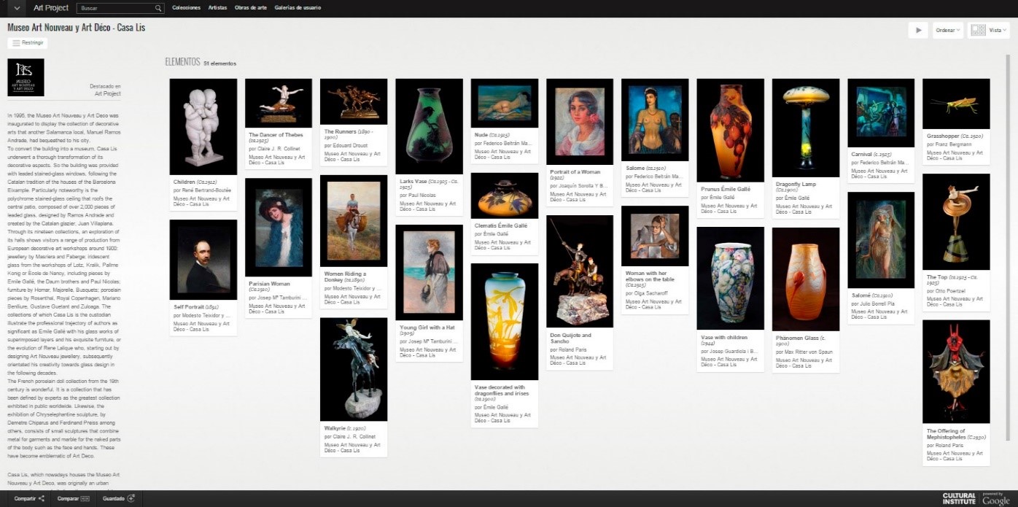Click the grid layout Vista icon
Viewport: 1018px width, 507px height.
[x=978, y=30]
